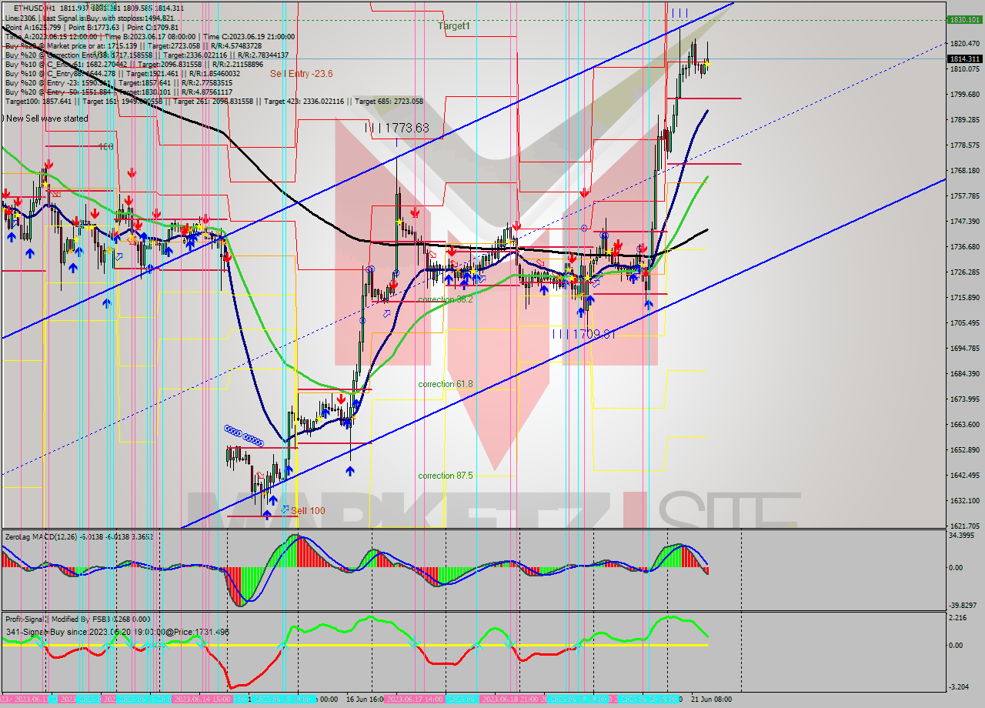Click 1799.680 on the price axis

965,95
